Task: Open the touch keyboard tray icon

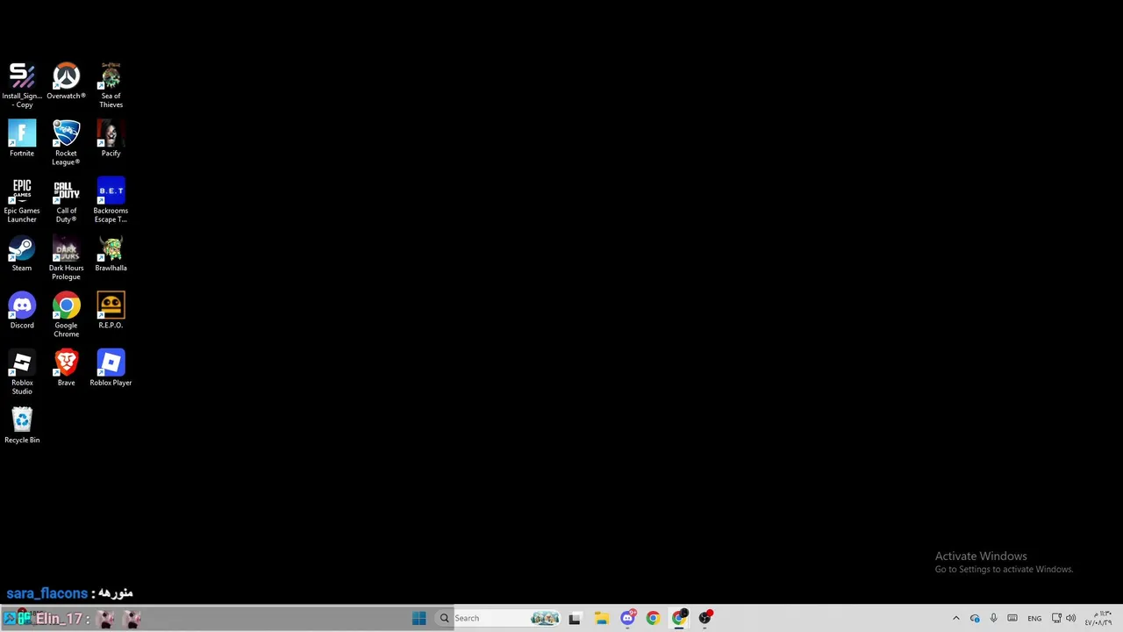Action: click(1012, 618)
